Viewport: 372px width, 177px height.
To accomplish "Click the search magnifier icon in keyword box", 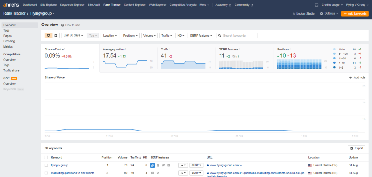I will click(220, 36).
